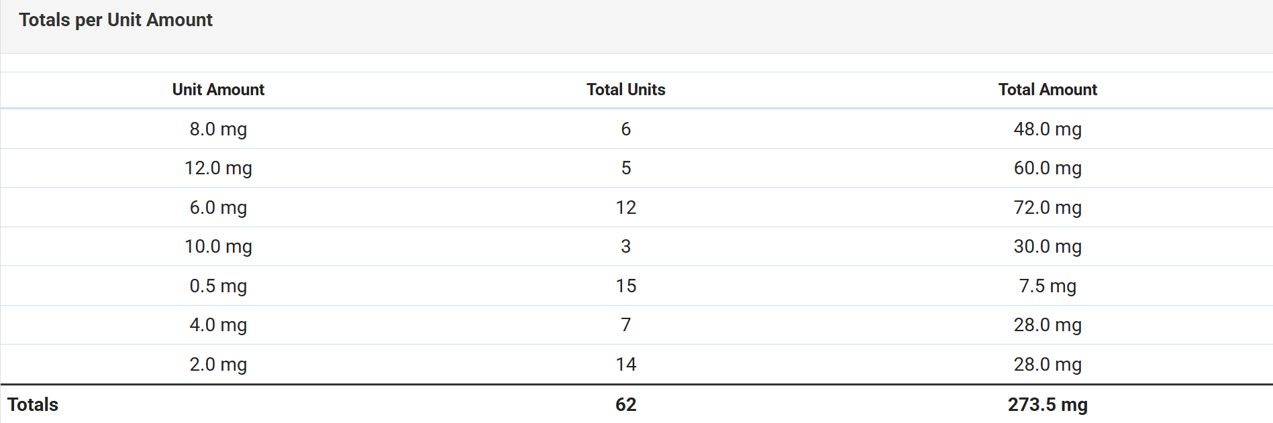Select the 60.0 mg total amount cell
Viewport: 1273px width, 423px height.
pos(1047,168)
